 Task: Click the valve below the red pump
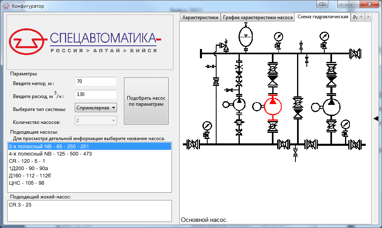pyautogui.click(x=273, y=127)
